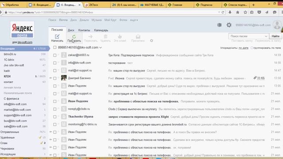Image resolution: width=283 pixels, height=159 pixels.
Task: Open the 'Clodo | Сервер выключен за неуплату' email
Action: 133,109
